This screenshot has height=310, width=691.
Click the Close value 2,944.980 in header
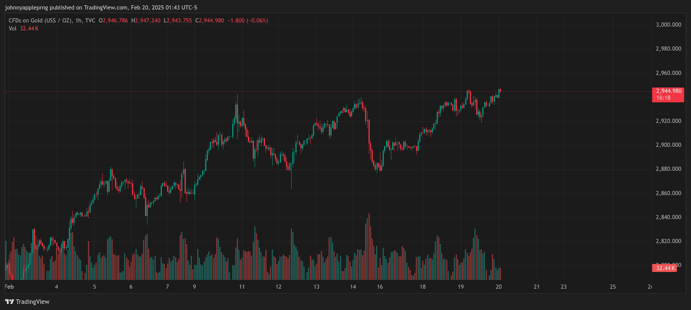211,21
